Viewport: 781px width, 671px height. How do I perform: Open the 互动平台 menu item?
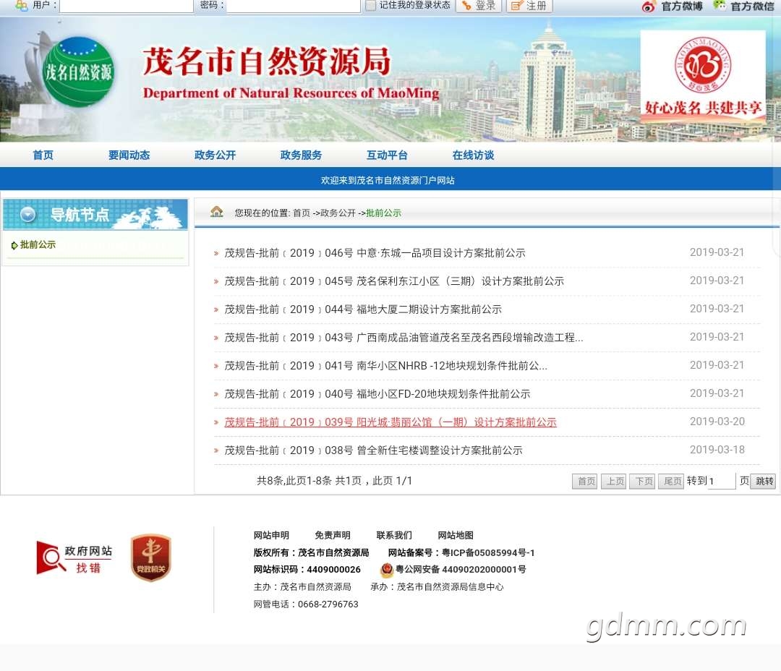coord(387,155)
